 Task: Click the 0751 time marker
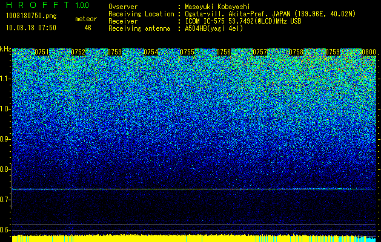click(42, 52)
